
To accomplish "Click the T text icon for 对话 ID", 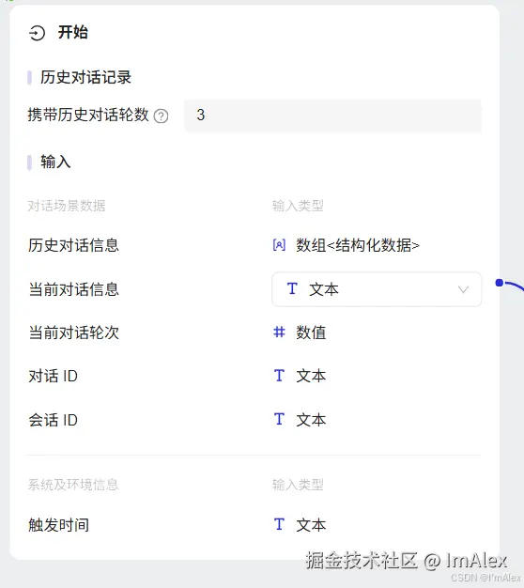I will [279, 376].
